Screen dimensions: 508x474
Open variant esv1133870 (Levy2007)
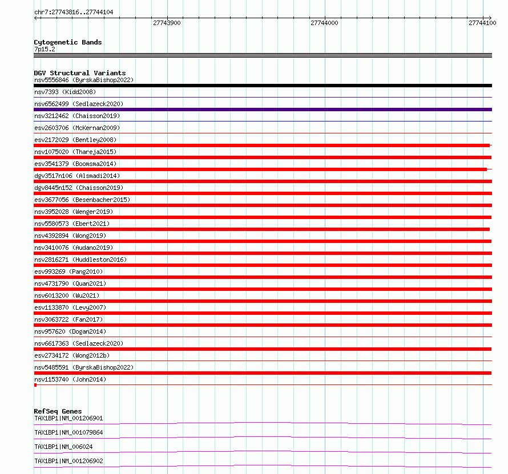[70, 307]
